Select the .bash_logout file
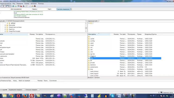 tap(94, 73)
